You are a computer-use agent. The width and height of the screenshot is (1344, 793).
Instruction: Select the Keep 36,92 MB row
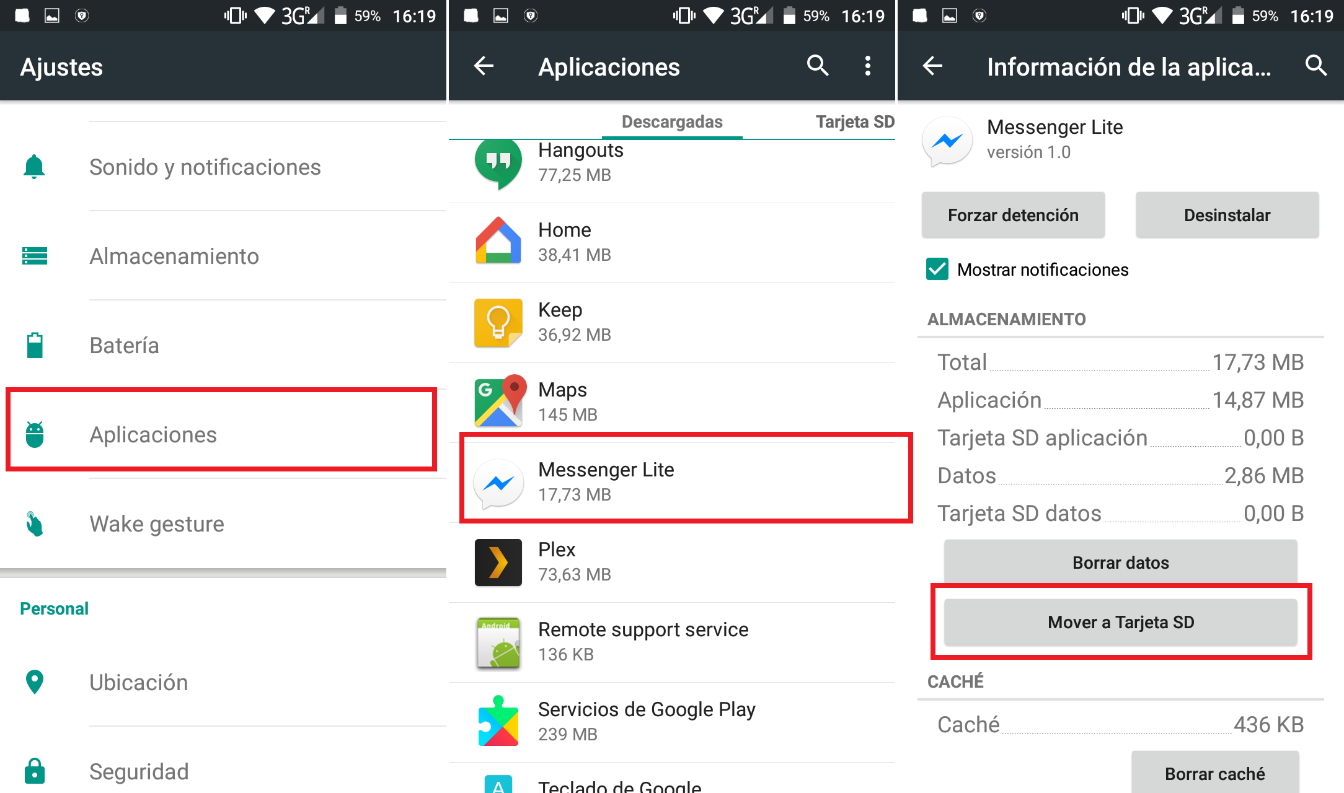tap(672, 322)
